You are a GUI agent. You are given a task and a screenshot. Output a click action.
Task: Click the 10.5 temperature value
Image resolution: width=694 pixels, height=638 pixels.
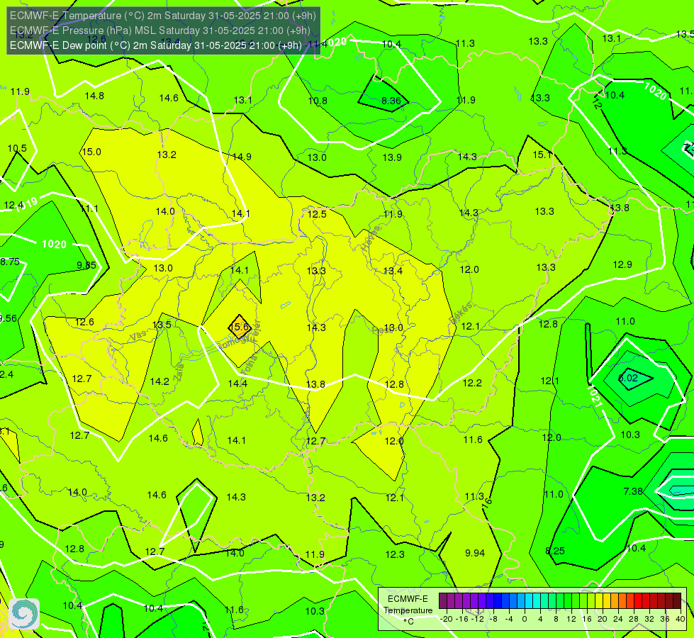tap(17, 148)
